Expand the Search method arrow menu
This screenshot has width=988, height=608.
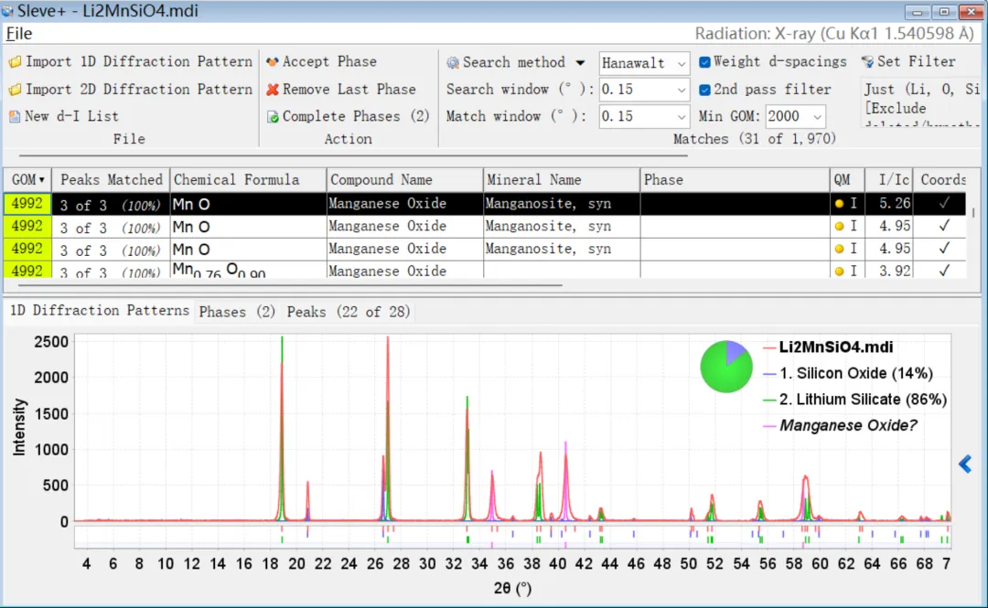pyautogui.click(x=580, y=63)
